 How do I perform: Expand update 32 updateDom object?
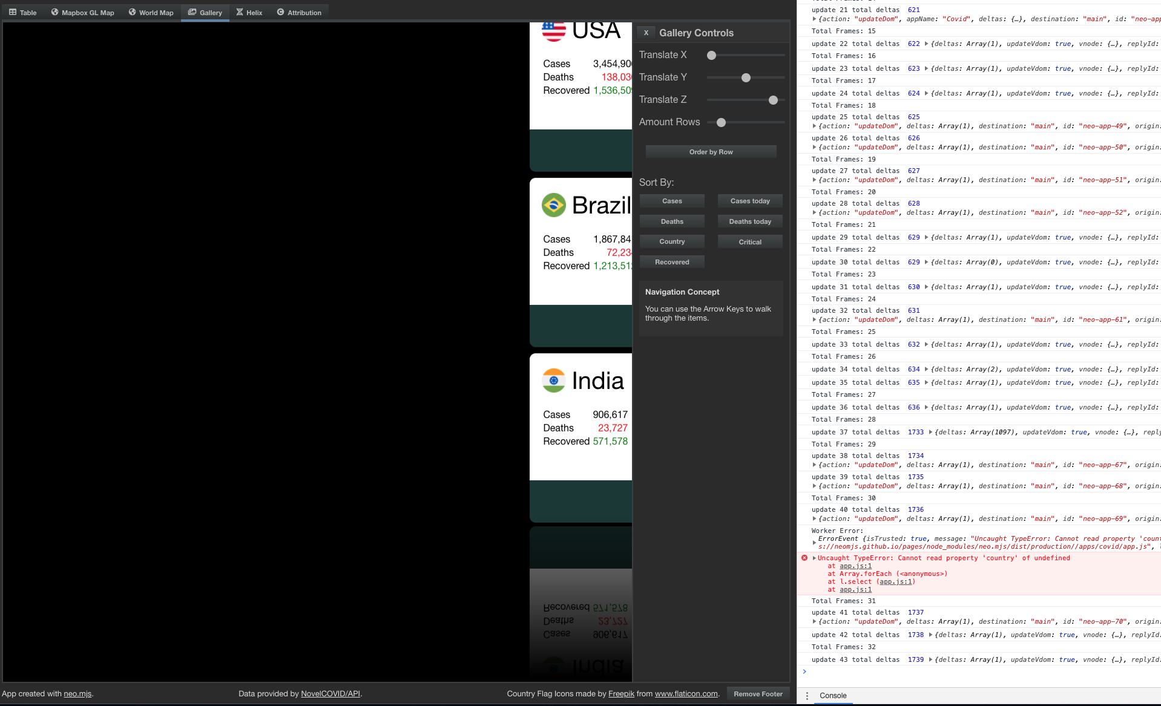(814, 319)
